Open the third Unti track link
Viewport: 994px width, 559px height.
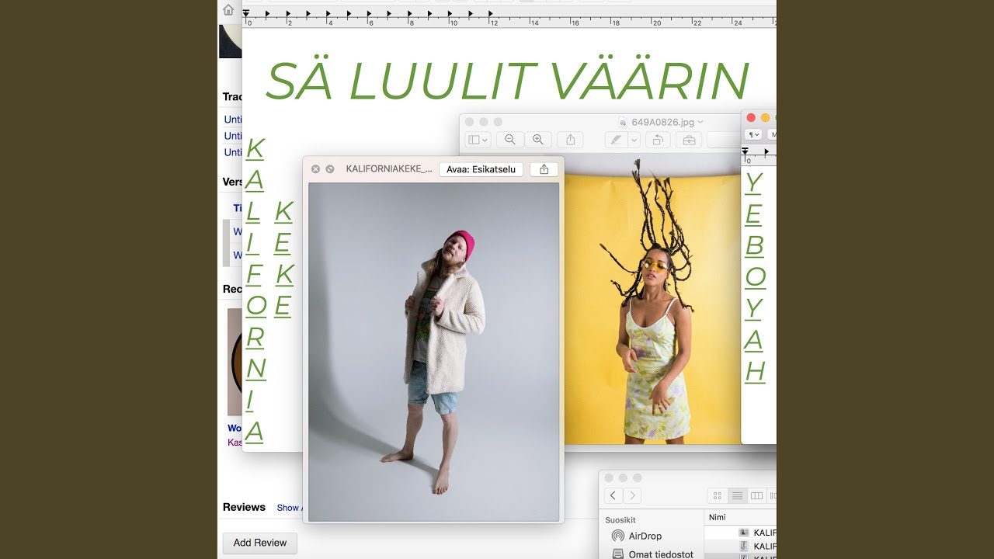pyautogui.click(x=233, y=152)
